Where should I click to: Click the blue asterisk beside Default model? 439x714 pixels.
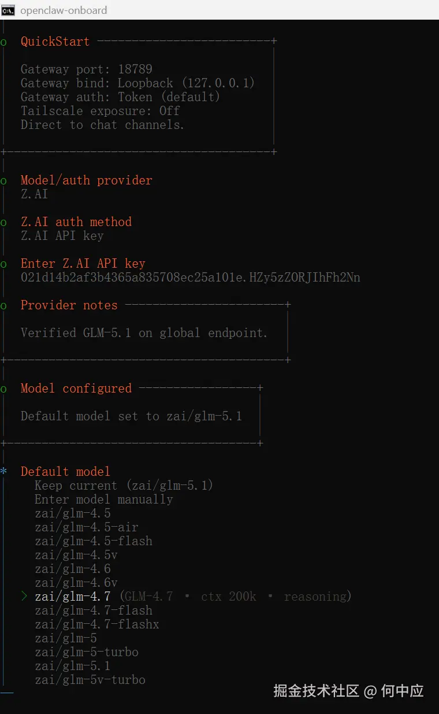click(x=3, y=471)
